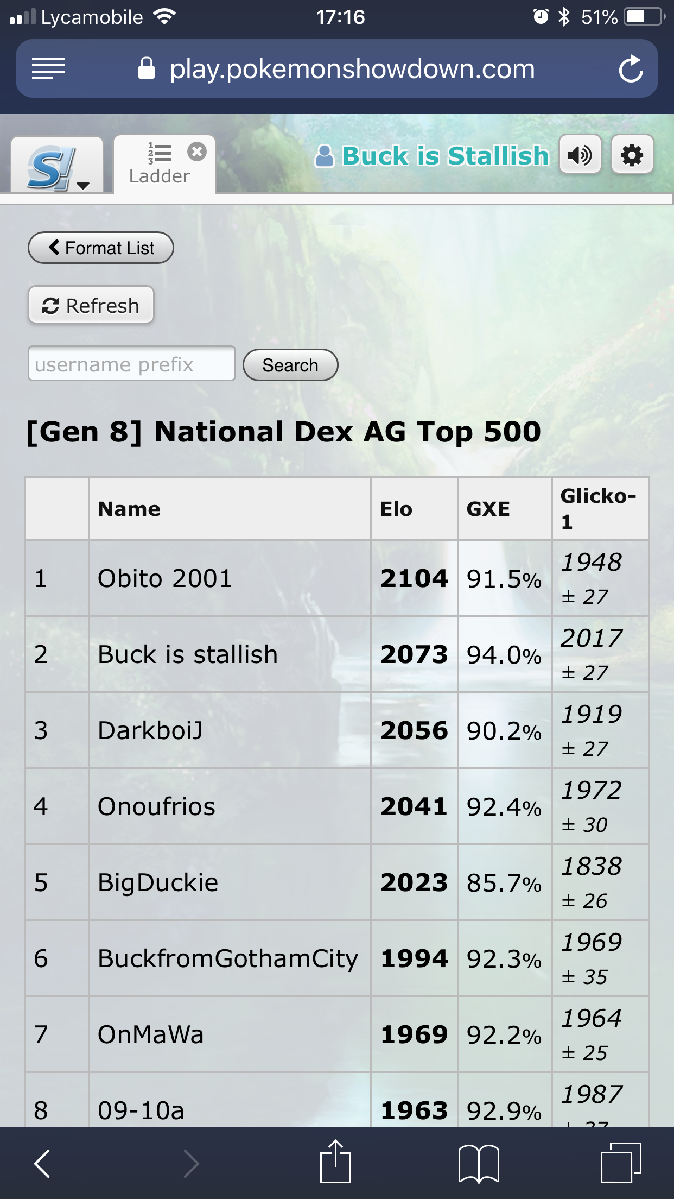Open the browser tabs overview icon

621,1163
